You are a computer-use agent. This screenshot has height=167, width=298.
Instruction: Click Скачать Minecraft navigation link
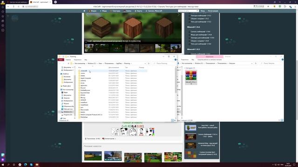coord(154,11)
